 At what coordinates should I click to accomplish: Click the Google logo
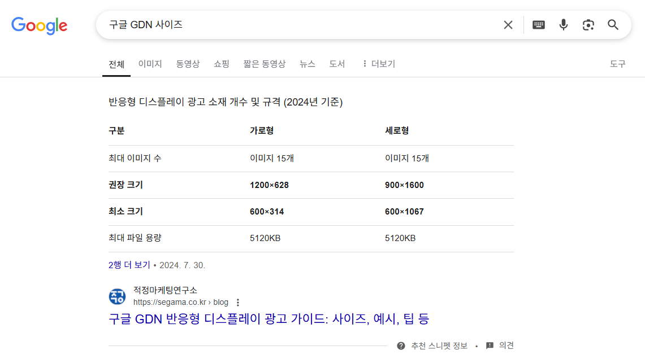tap(39, 25)
